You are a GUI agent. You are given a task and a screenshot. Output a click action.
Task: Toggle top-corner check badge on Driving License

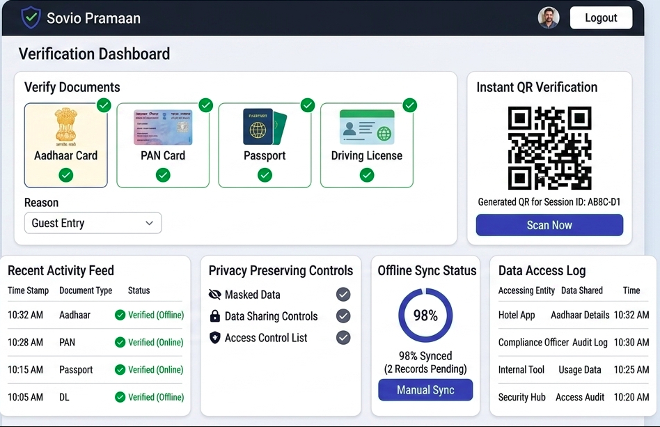(x=409, y=105)
